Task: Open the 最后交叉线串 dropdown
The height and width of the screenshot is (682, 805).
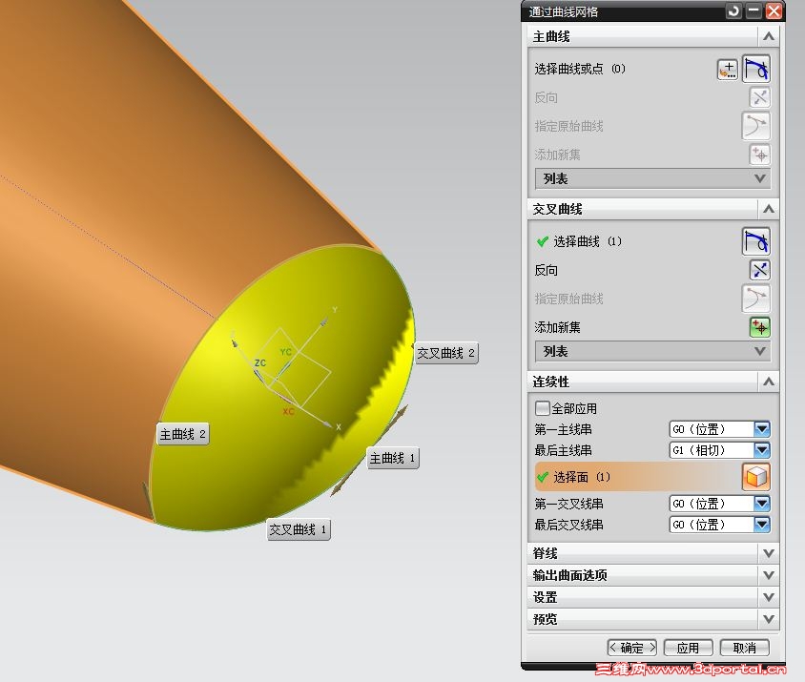Action: click(x=762, y=525)
